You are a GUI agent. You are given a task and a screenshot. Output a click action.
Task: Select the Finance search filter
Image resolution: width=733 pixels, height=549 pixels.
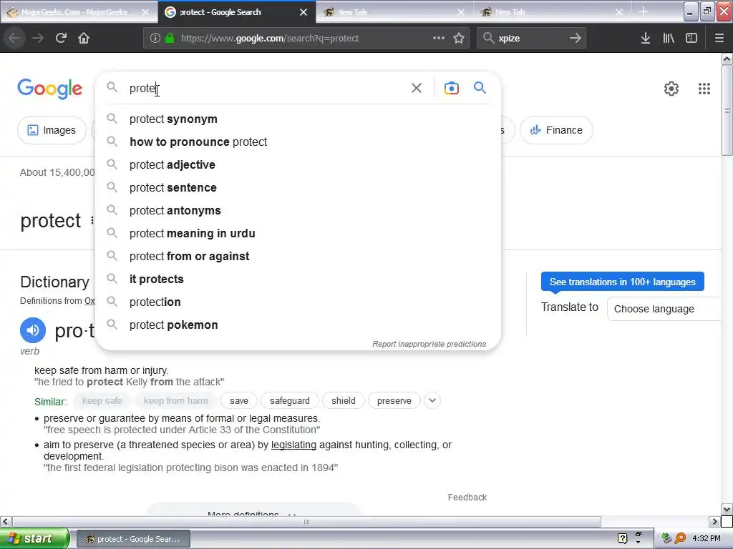coord(556,130)
